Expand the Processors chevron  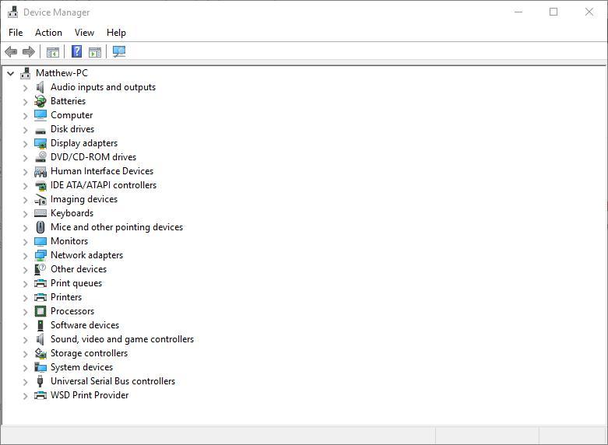click(x=25, y=312)
